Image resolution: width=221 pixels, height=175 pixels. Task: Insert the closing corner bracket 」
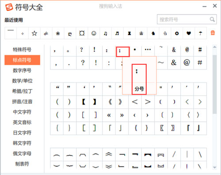[122, 128]
